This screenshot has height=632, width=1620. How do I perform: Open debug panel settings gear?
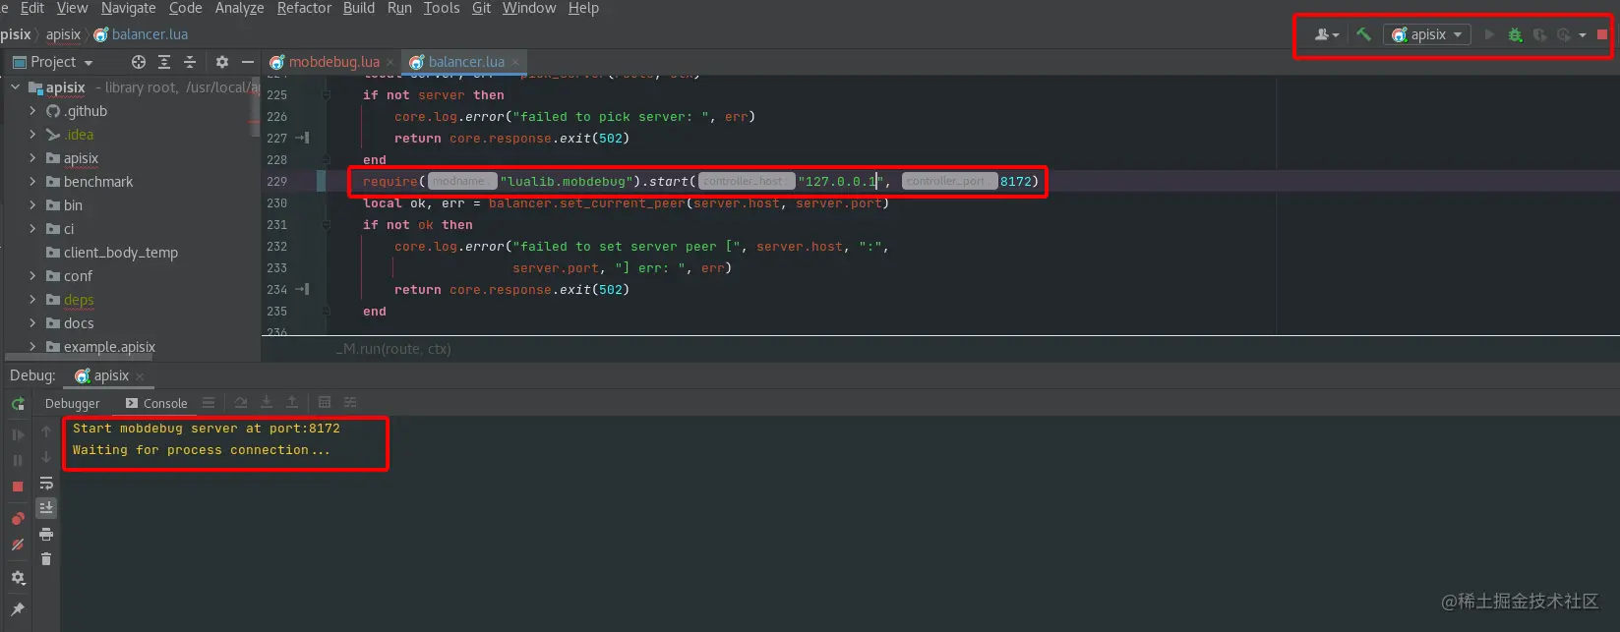18,578
